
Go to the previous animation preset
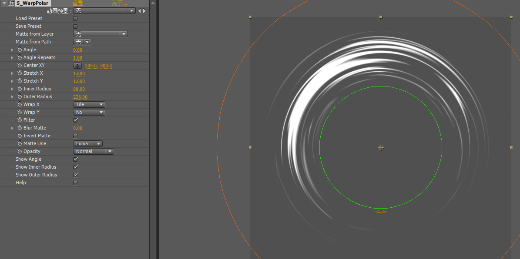pos(139,11)
